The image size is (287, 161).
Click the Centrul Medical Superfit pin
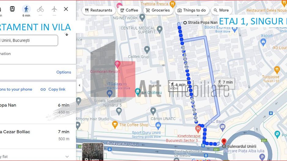click(x=160, y=29)
